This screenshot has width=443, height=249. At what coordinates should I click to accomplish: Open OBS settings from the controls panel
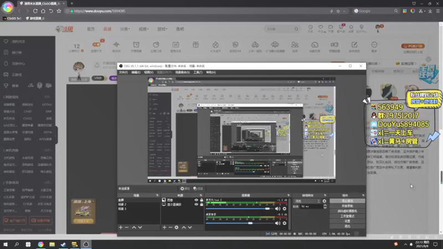[347, 221]
